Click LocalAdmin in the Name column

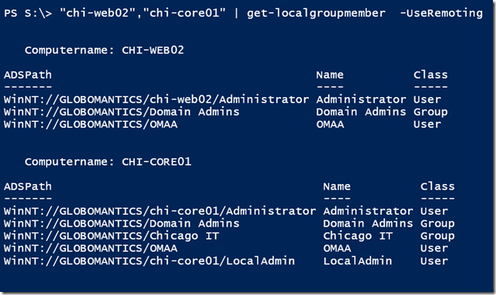[357, 261]
